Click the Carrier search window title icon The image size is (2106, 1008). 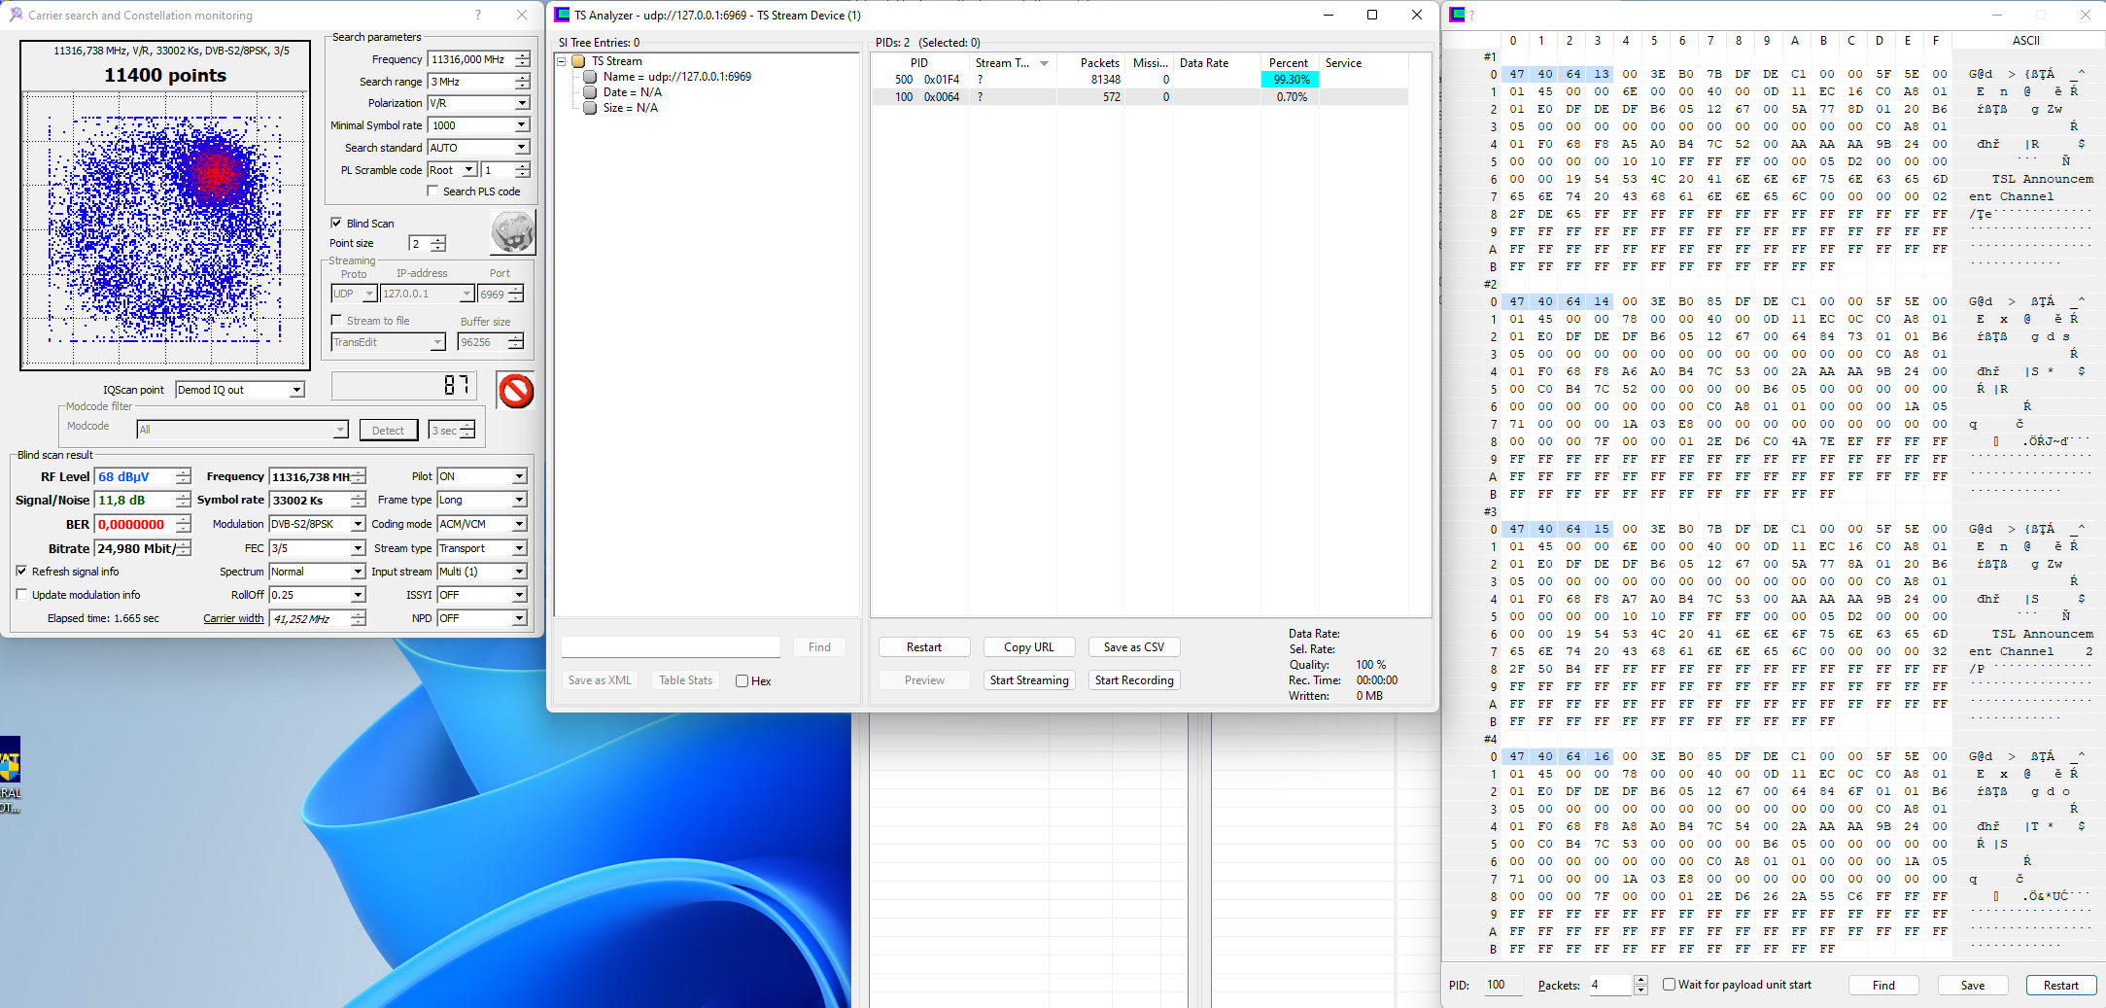click(16, 15)
